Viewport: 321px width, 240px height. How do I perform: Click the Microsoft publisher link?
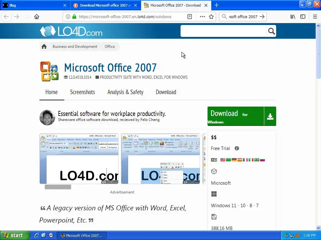pyautogui.click(x=221, y=183)
